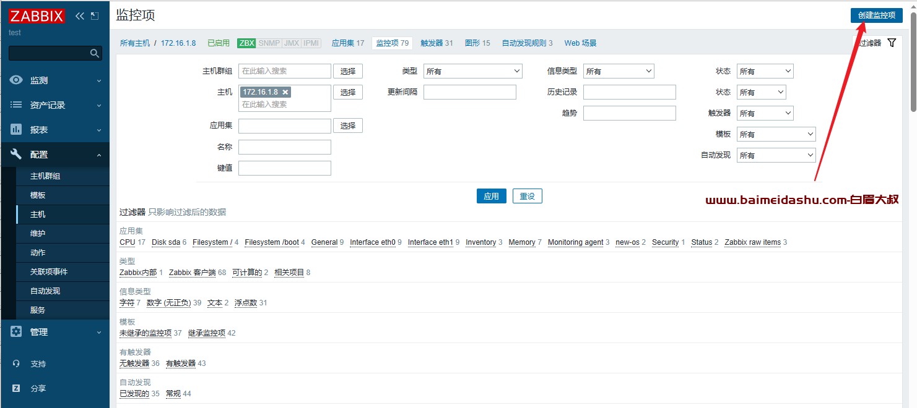Click the magnifier search icon in the sidebar
This screenshot has height=408, width=917.
[x=95, y=53]
